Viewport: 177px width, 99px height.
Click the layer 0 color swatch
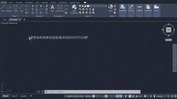[88, 6]
